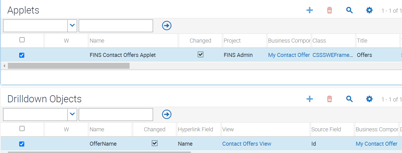Open the search query icon in Applets
The width and height of the screenshot is (402, 153).
pos(349,10)
